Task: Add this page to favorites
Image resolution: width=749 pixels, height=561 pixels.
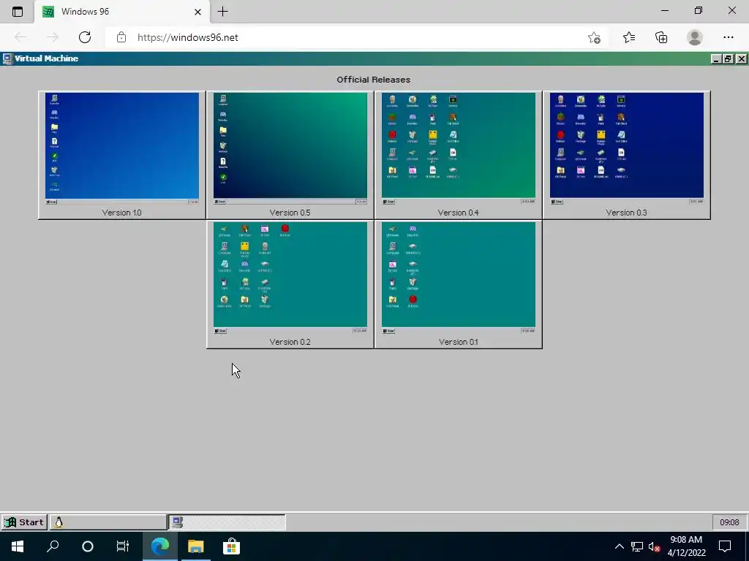Action: (594, 37)
